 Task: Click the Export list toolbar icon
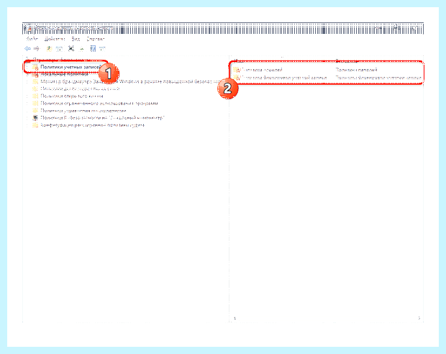tap(81, 49)
